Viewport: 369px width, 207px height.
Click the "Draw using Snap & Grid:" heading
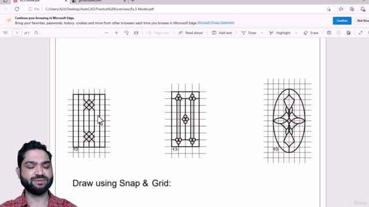122,183
